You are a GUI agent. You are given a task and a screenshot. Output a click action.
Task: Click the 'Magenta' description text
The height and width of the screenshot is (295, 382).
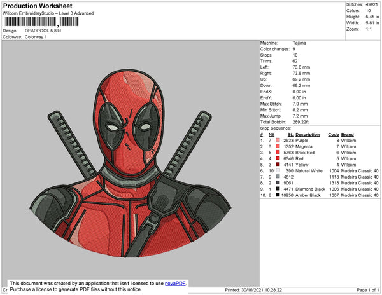pyautogui.click(x=304, y=146)
